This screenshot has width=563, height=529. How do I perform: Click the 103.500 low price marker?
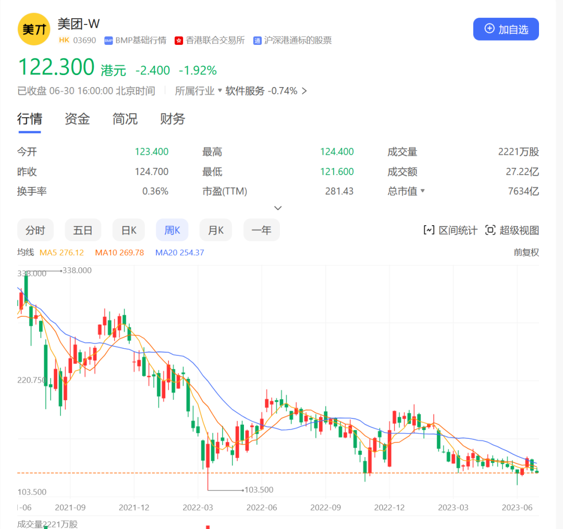point(259,490)
